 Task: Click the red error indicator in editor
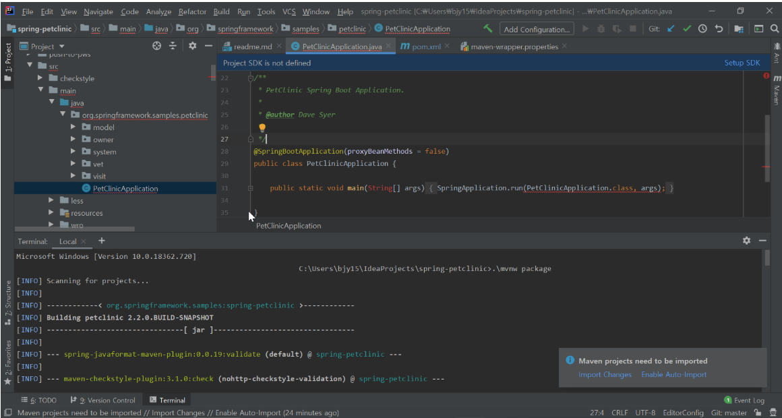766,76
